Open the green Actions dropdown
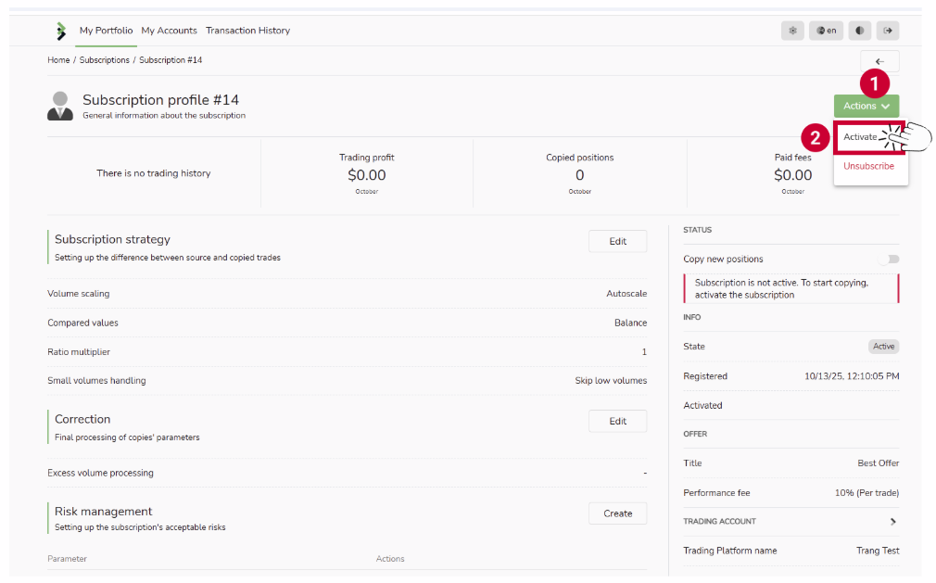Viewport: 936px width, 583px height. 866,106
